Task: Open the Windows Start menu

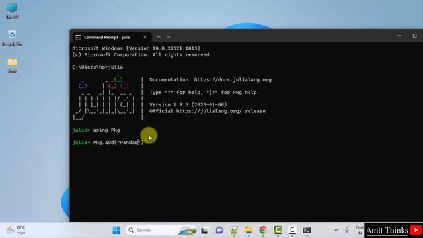Action: point(116,230)
